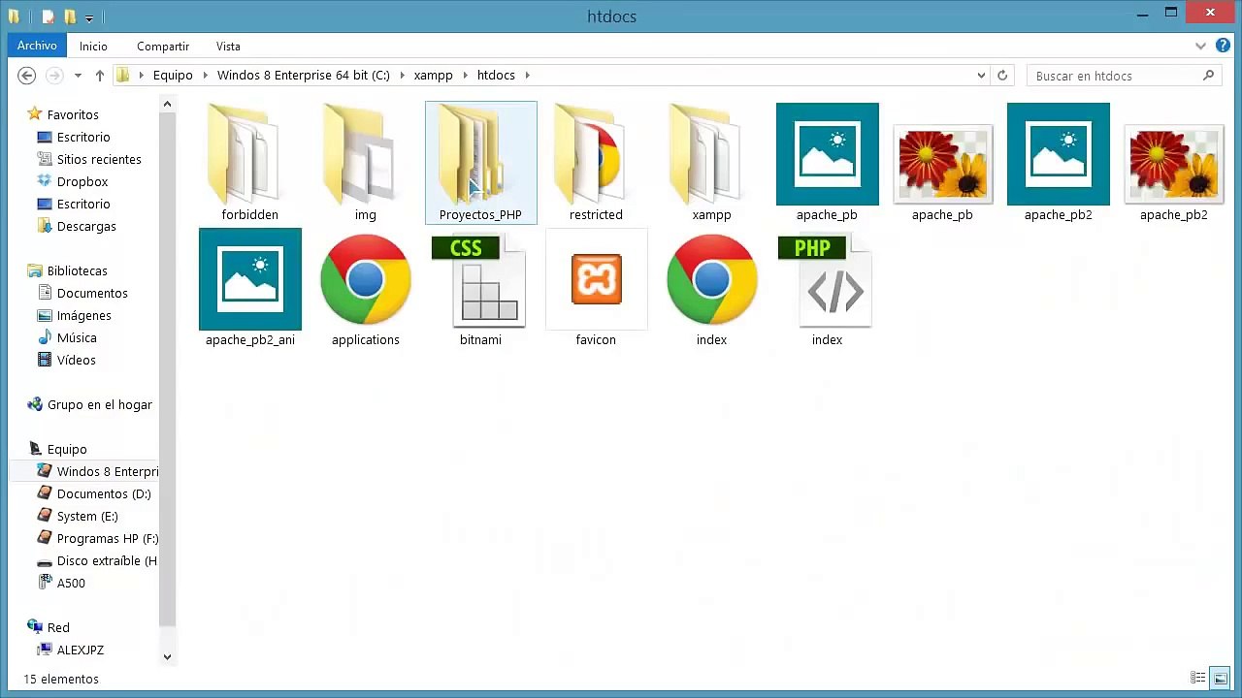Open the Inicio ribbon tab
Image resolution: width=1242 pixels, height=698 pixels.
tap(93, 47)
